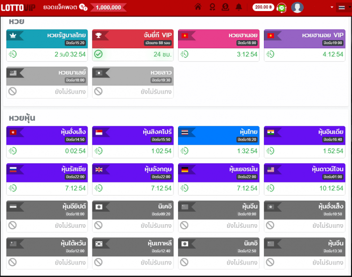Image resolution: width=352 pixels, height=277 pixels.
Task: Click the Laos flag on หวยลาว card
Action: (99, 73)
